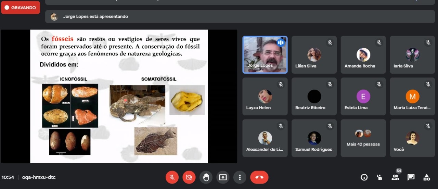Unmute the microphone in the call bar

(172, 177)
